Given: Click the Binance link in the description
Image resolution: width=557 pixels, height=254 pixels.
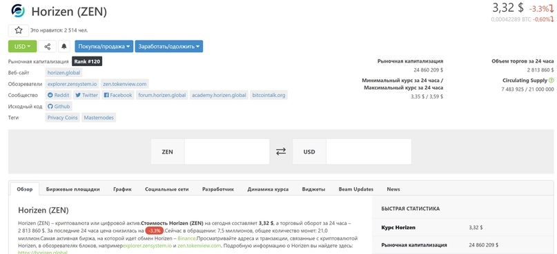Looking at the screenshot, I should coord(186,238).
